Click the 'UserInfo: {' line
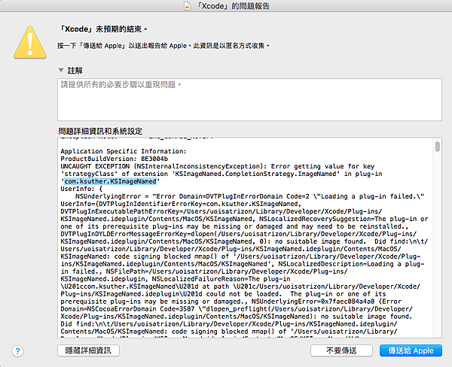This screenshot has width=452, height=367. (x=81, y=189)
